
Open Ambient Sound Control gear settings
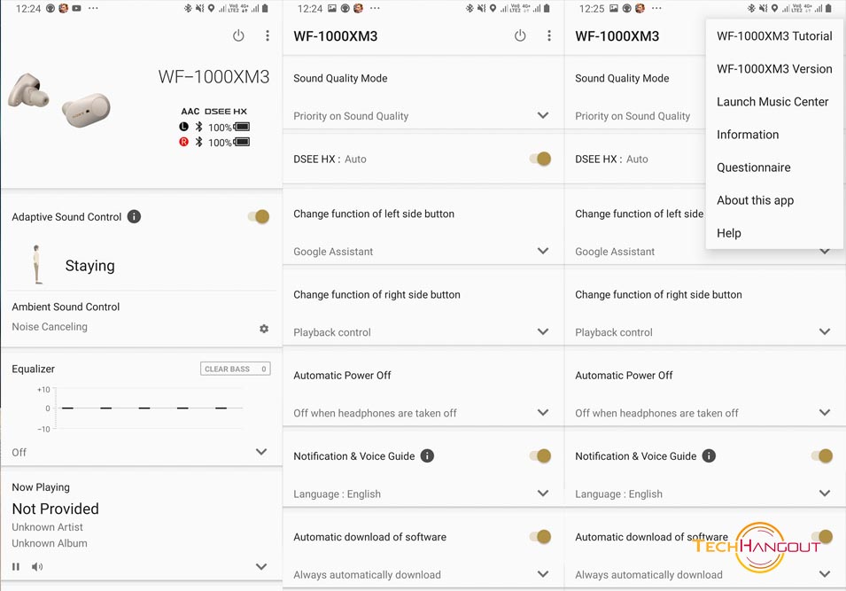point(264,328)
